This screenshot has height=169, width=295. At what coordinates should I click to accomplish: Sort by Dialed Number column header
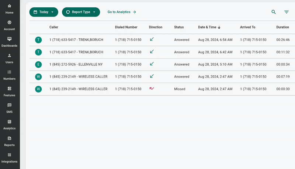(126, 27)
